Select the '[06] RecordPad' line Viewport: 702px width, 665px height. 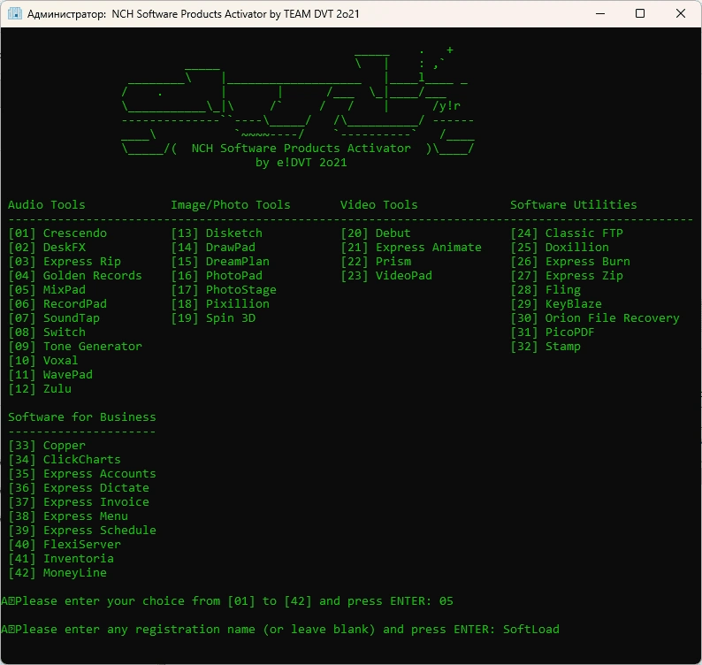[57, 304]
